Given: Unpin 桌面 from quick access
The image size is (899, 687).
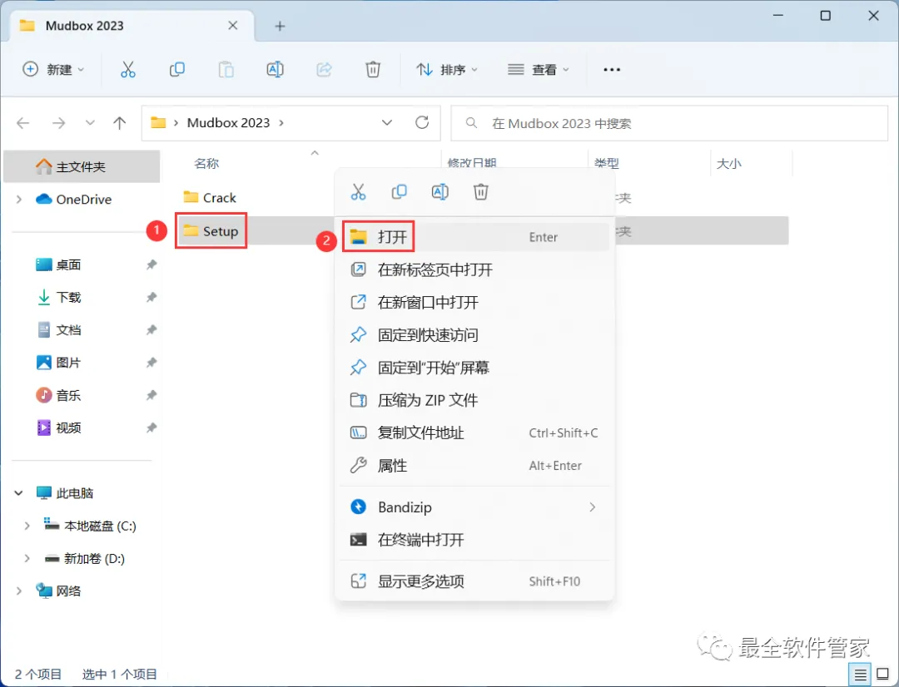Looking at the screenshot, I should click(151, 264).
